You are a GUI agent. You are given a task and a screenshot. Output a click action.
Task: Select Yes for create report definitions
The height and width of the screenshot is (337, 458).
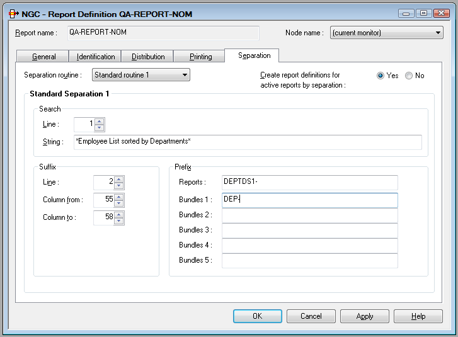[x=381, y=76]
